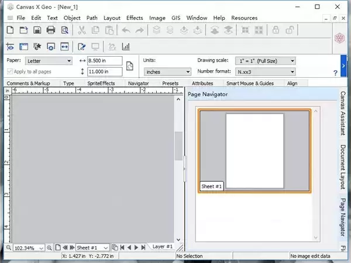
Task: Click the Save document icon
Action: coord(37,30)
